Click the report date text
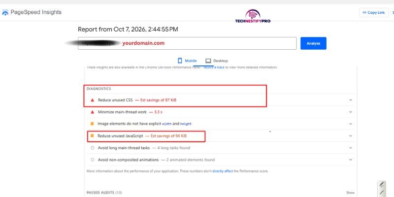 (x=128, y=30)
